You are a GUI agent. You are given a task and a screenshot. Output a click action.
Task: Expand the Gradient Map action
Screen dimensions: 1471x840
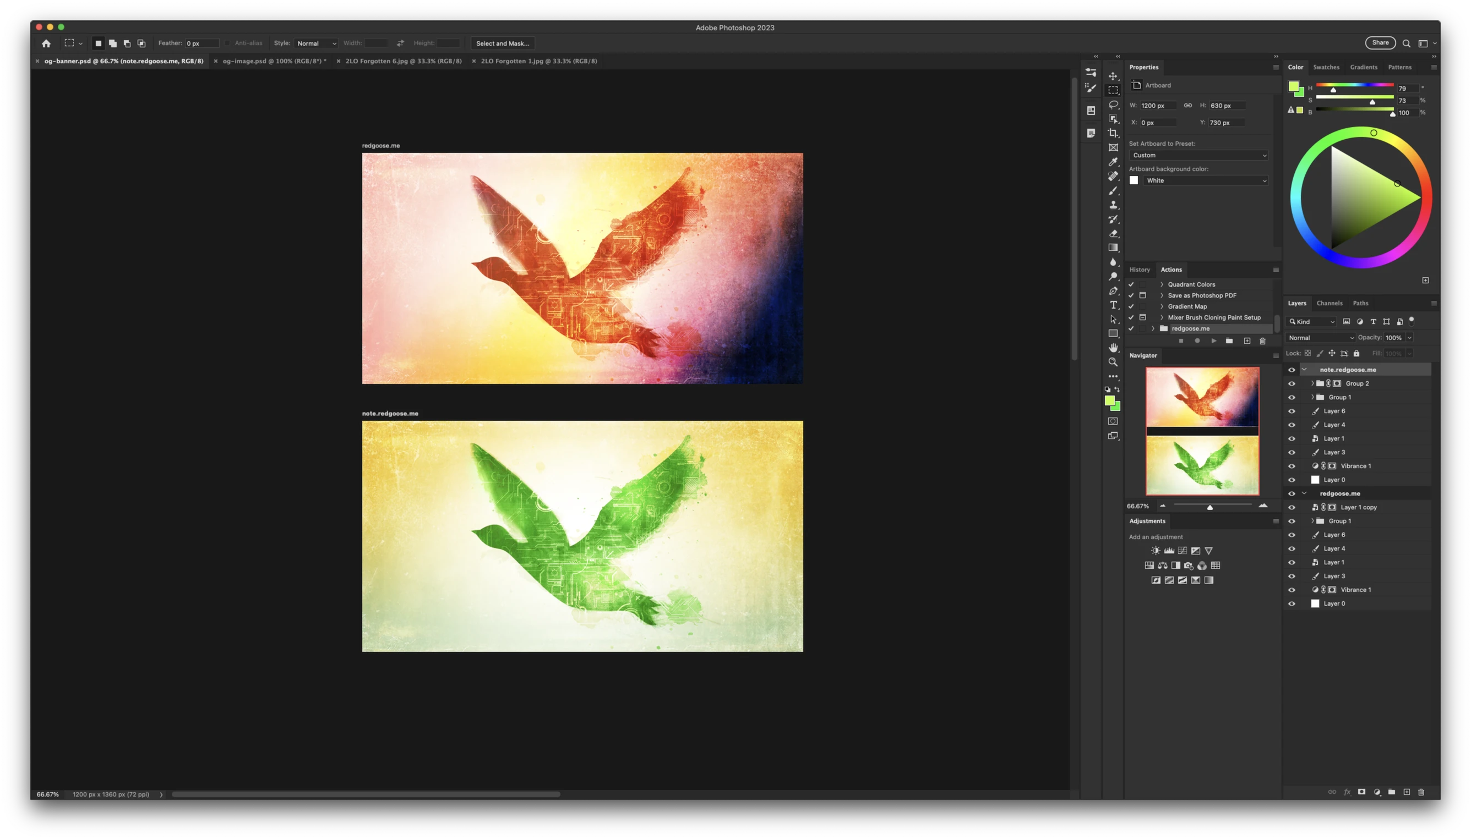pyautogui.click(x=1162, y=306)
